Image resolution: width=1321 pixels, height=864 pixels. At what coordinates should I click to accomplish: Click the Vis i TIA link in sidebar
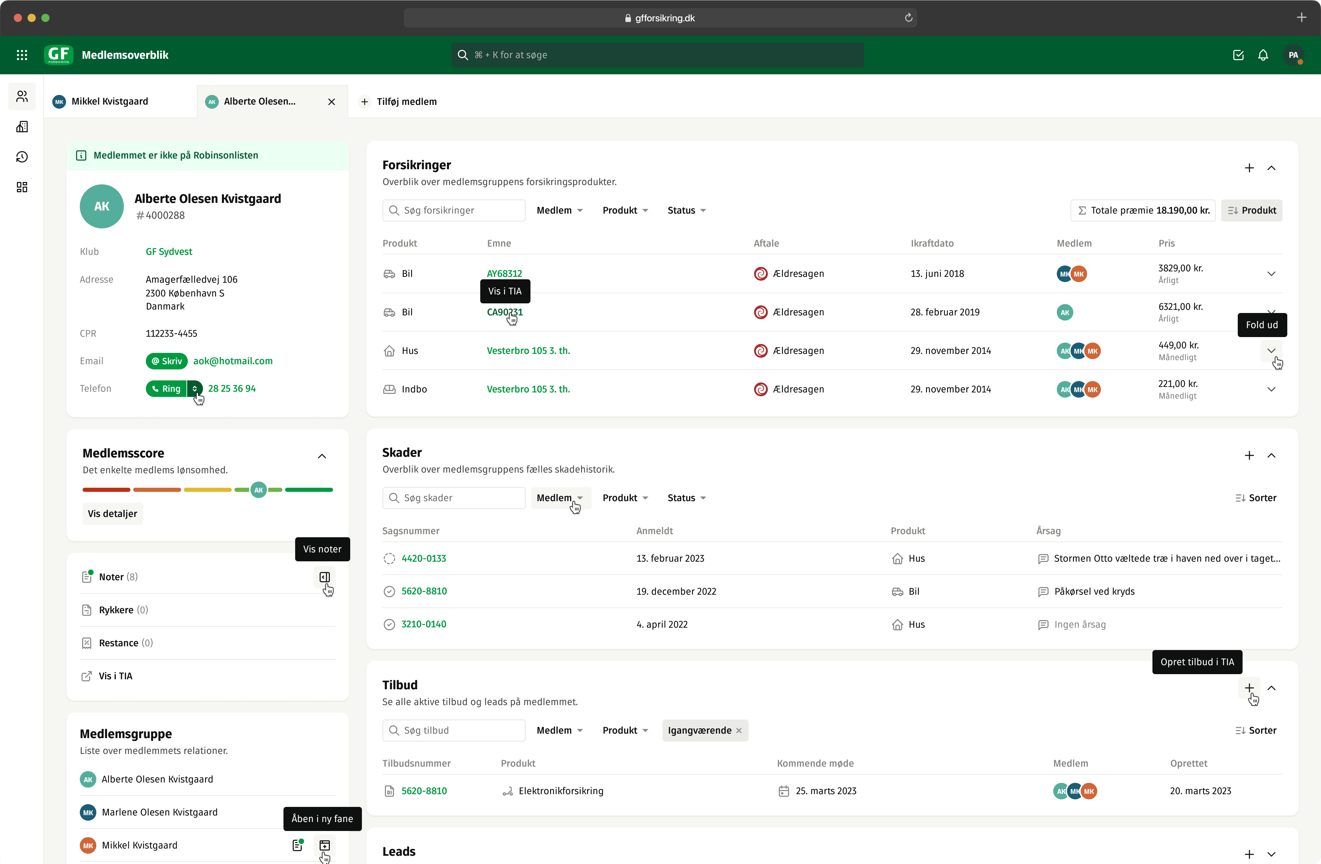pos(116,675)
